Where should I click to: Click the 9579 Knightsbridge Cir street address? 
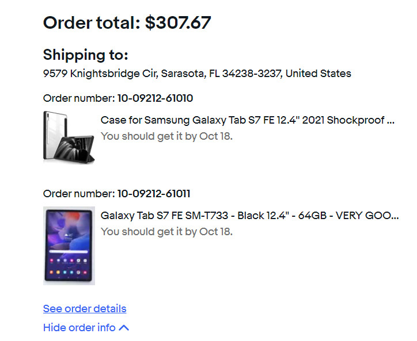101,74
